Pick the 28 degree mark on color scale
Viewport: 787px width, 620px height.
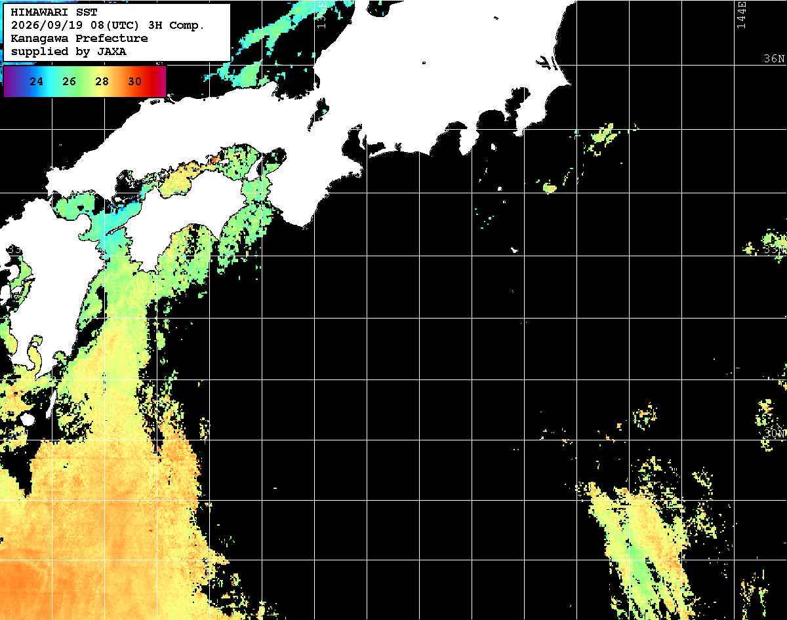coord(102,82)
